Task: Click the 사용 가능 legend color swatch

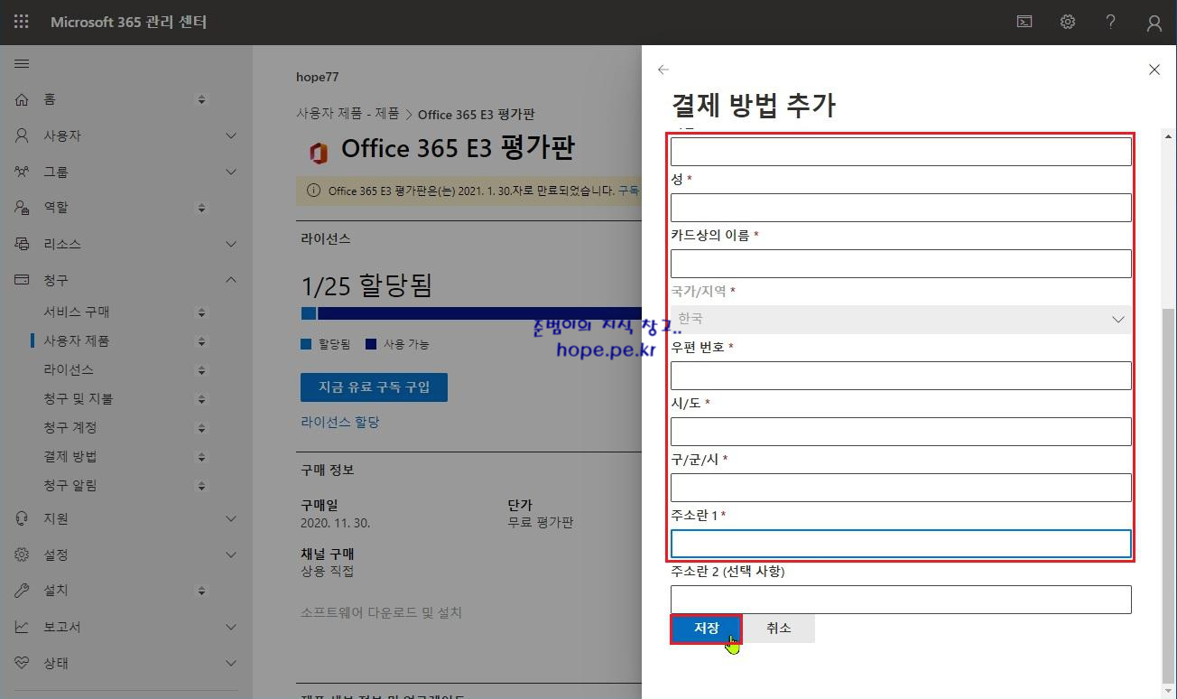Action: pos(371,344)
